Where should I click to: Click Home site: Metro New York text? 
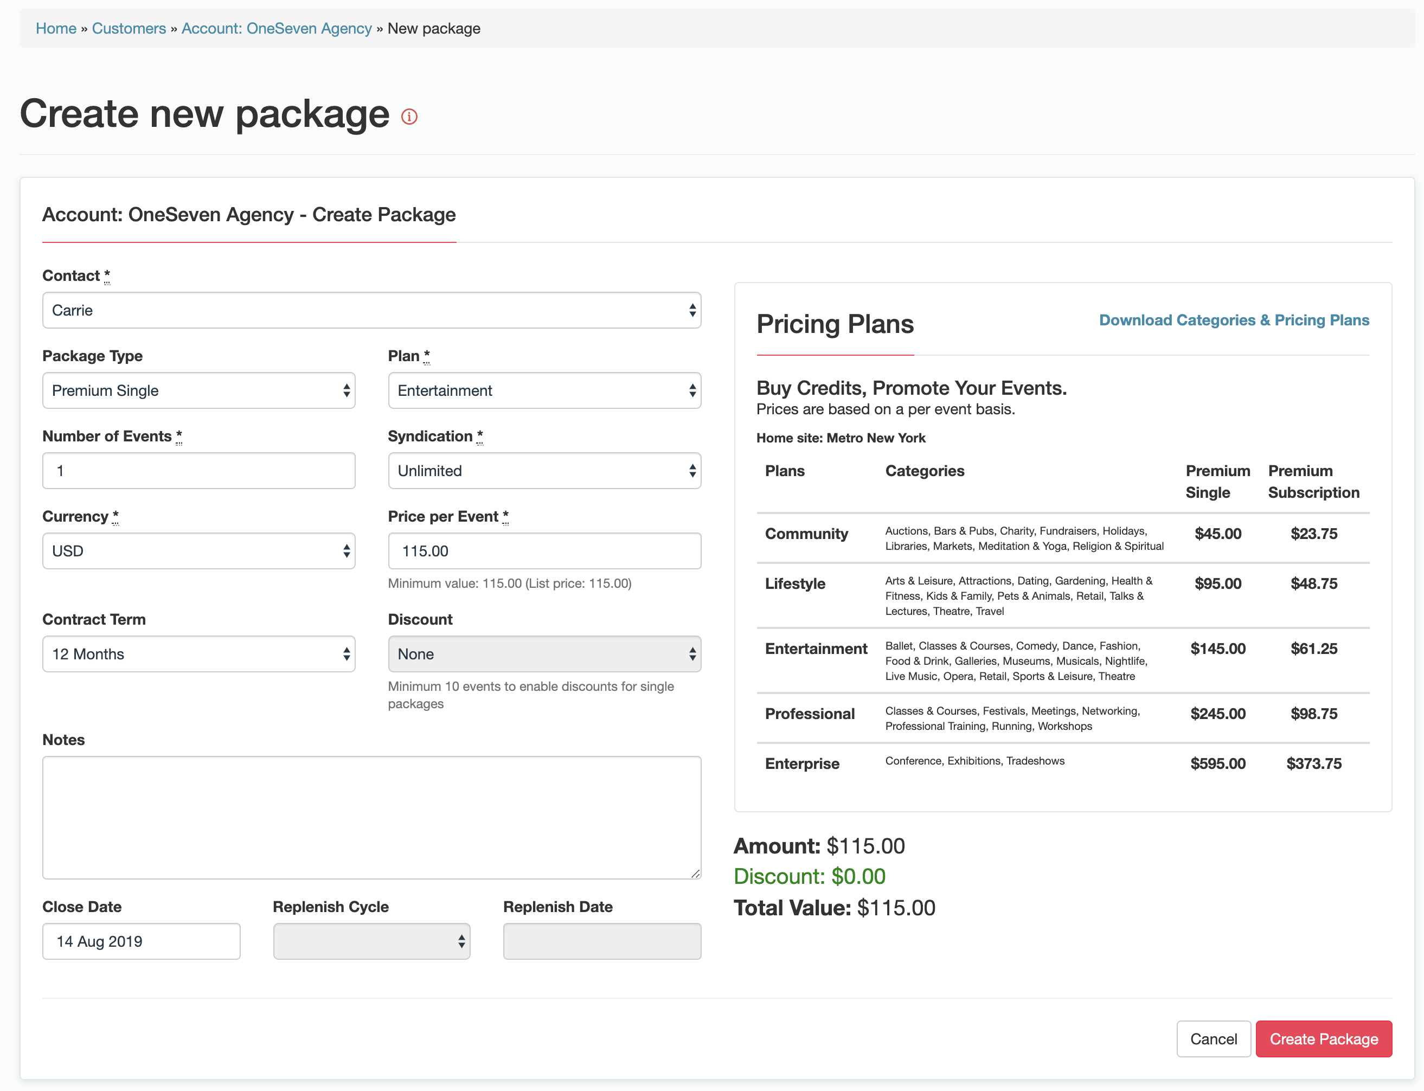(841, 438)
